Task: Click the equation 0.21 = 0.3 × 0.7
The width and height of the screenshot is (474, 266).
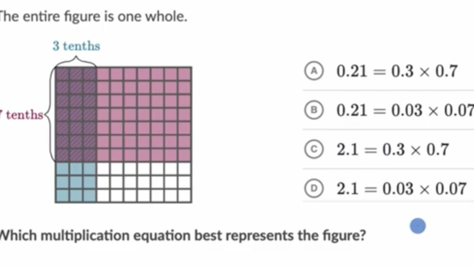Action: click(397, 71)
